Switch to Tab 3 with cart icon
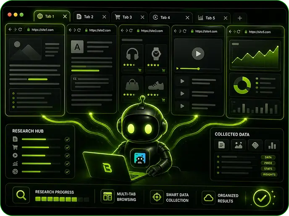 pos(129,17)
